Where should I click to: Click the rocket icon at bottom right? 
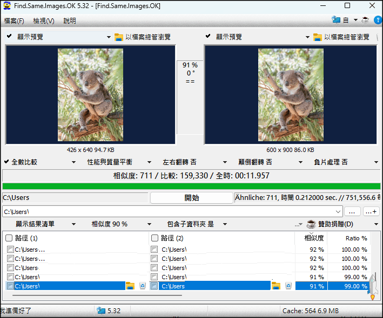372,286
